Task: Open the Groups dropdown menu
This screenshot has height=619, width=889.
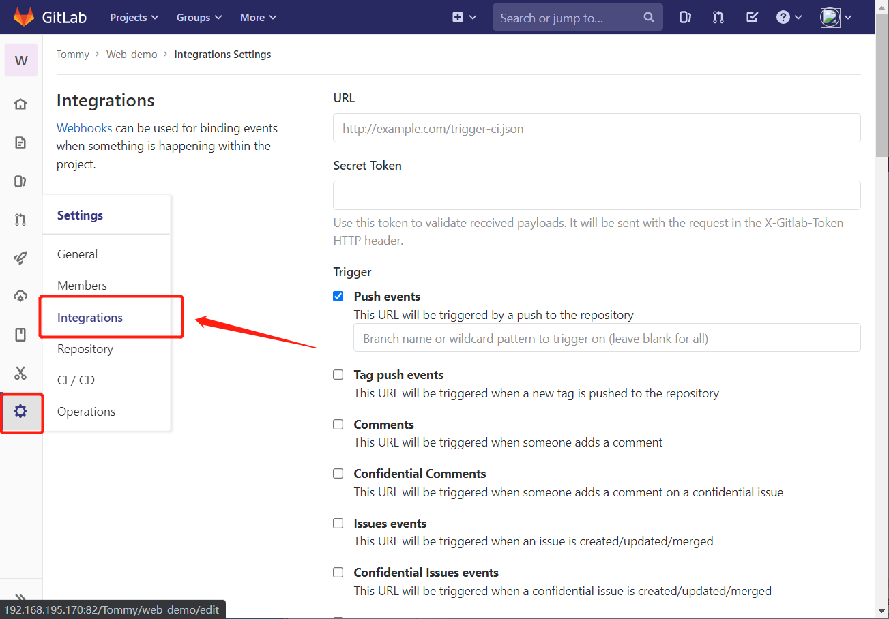Action: coord(199,17)
